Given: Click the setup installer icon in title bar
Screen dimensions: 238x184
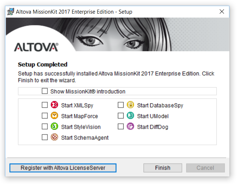Looking at the screenshot, I should [11, 11].
